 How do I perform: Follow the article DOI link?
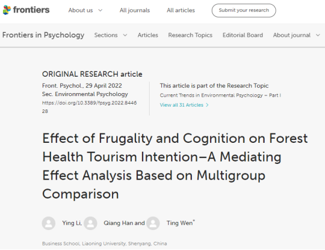click(x=89, y=107)
